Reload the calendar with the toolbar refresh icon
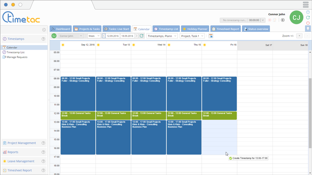 142,36
